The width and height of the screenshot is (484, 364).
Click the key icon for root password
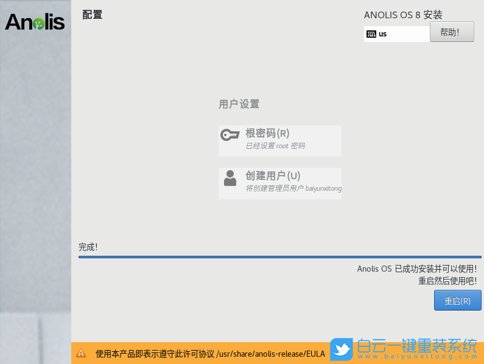230,135
